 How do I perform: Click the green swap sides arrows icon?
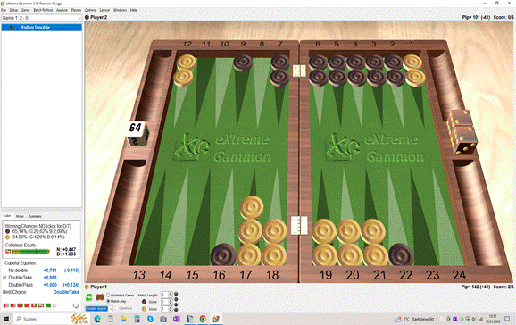coord(89,297)
